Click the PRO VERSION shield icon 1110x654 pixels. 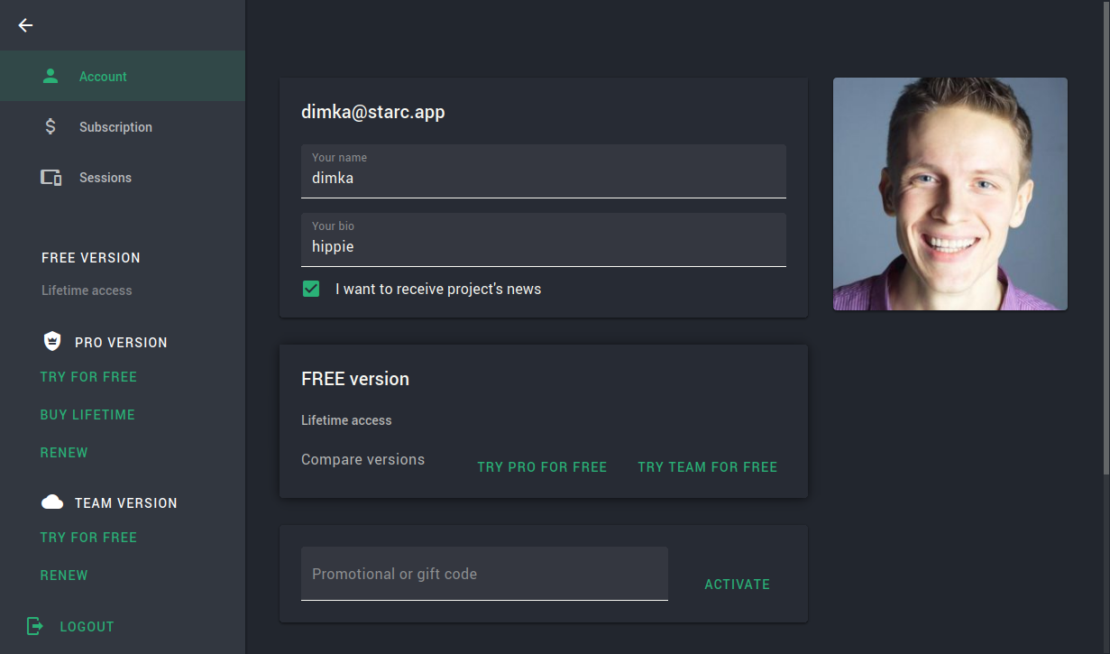click(x=52, y=341)
